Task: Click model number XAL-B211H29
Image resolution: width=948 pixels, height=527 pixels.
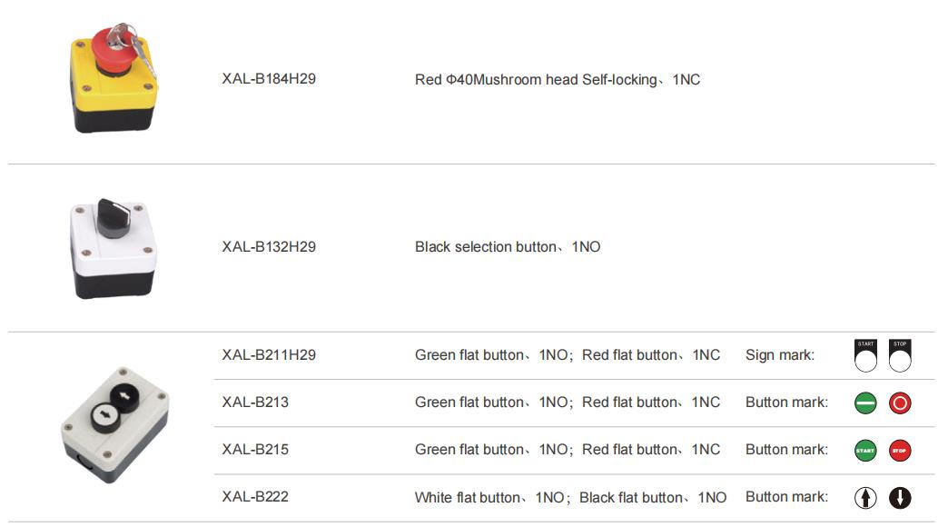Action: tap(269, 354)
